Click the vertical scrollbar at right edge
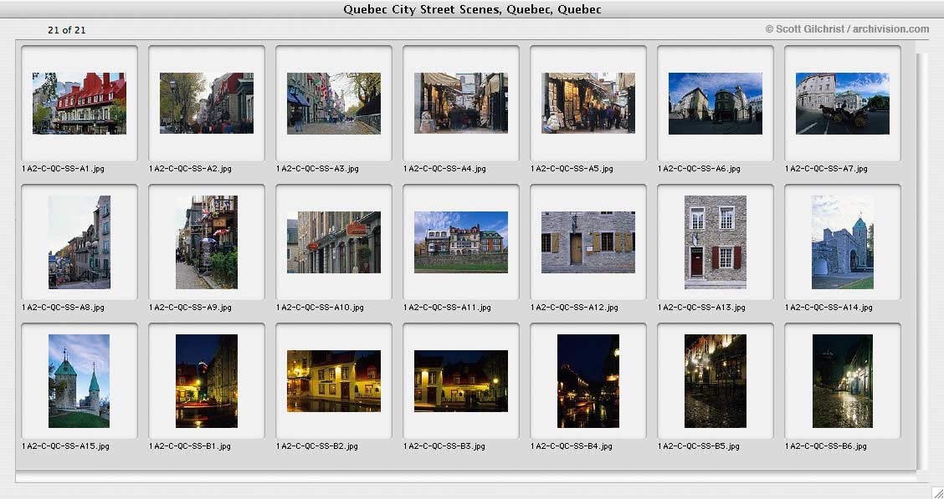The width and height of the screenshot is (944, 499). [x=921, y=262]
